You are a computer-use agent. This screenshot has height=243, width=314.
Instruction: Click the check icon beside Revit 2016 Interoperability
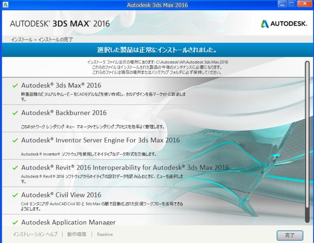point(15,168)
